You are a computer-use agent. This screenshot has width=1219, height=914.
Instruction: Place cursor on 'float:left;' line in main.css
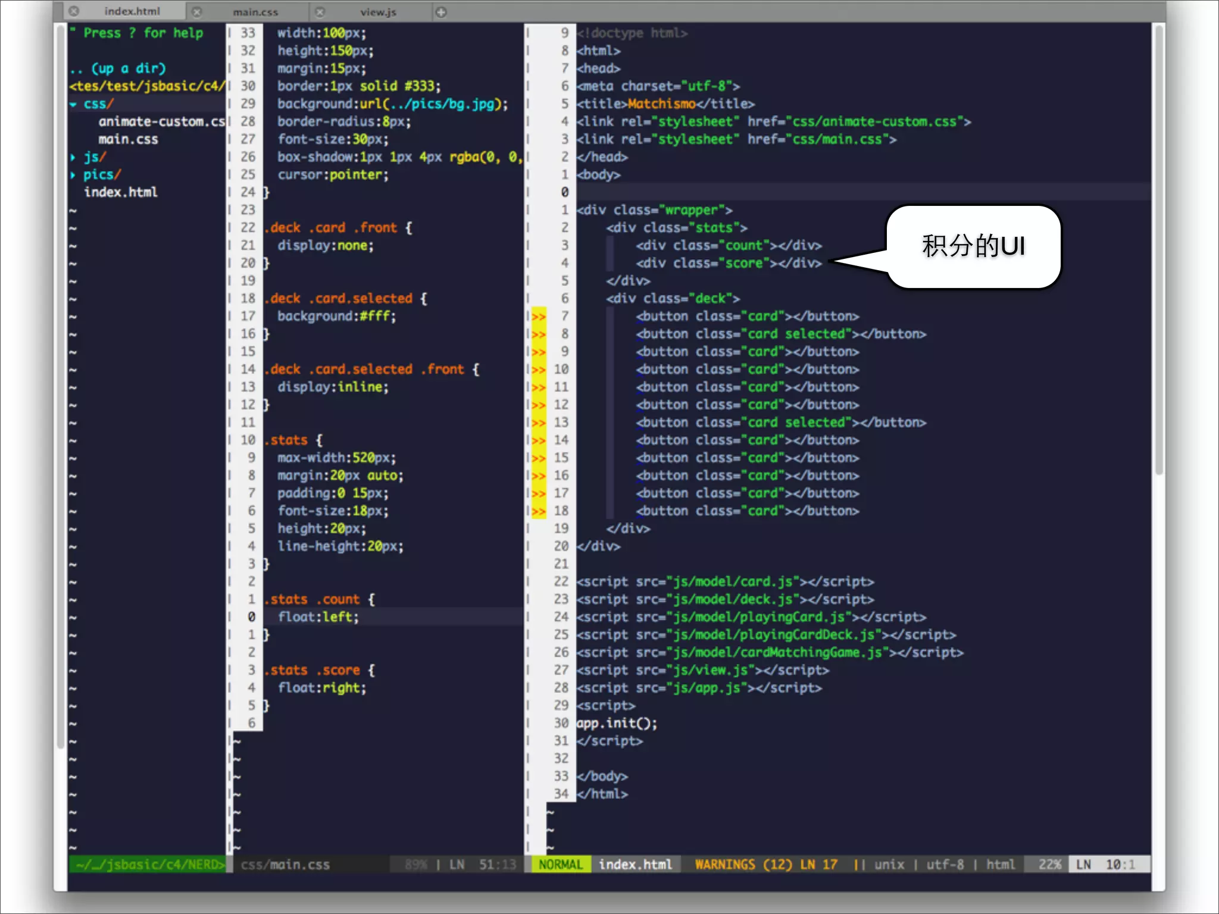pyautogui.click(x=318, y=617)
